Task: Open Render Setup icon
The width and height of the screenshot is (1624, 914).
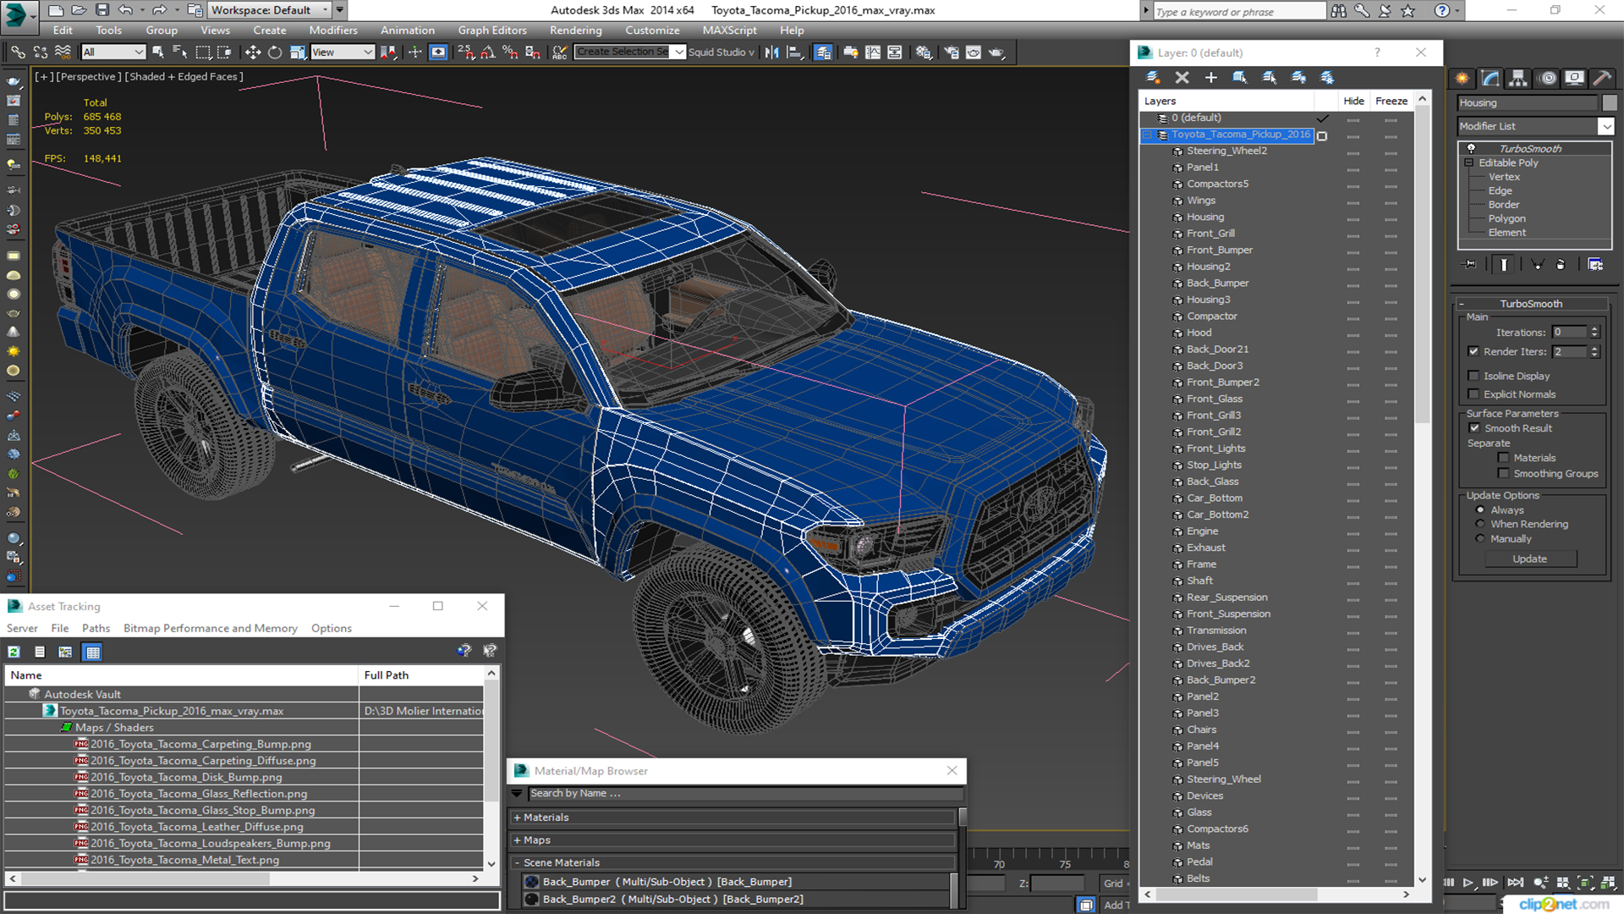Action: click(952, 52)
